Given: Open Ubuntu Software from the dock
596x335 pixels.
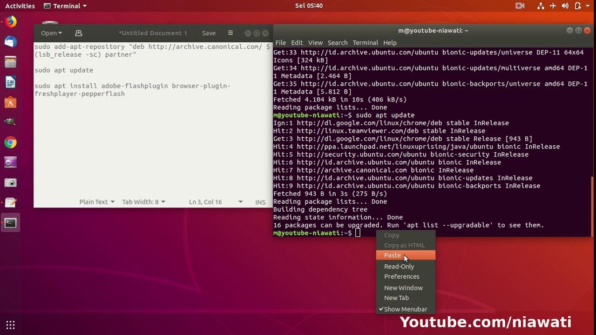Looking at the screenshot, I should (x=10, y=102).
